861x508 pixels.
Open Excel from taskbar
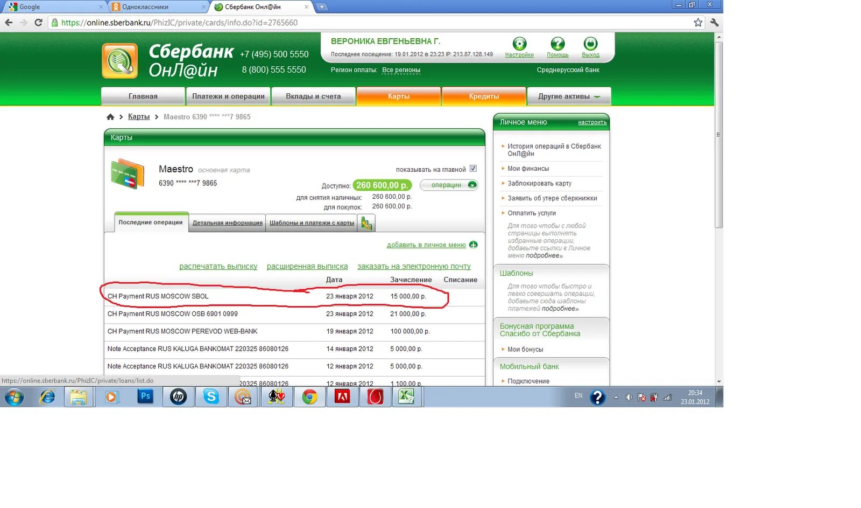tap(406, 397)
